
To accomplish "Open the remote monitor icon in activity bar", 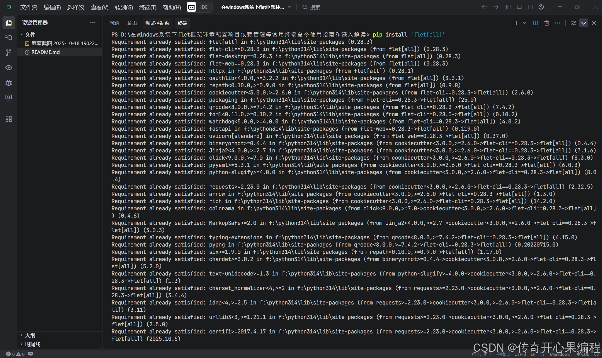I will tap(9, 98).
